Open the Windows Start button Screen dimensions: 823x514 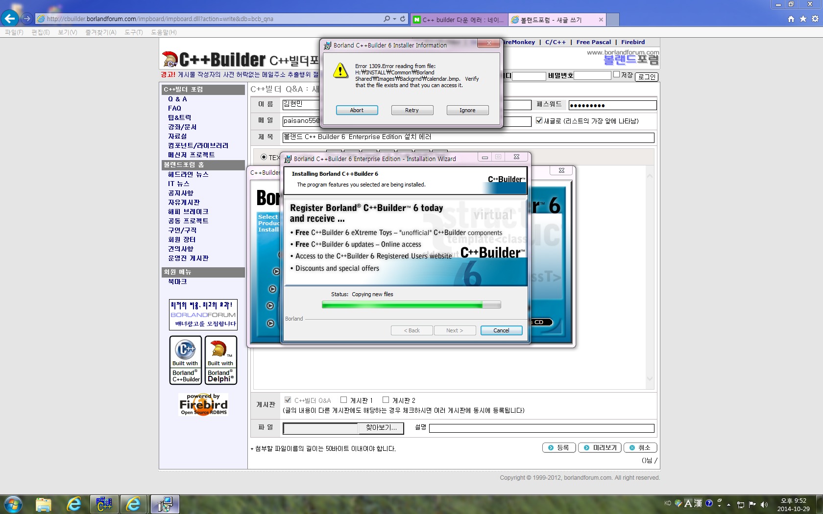click(x=13, y=504)
